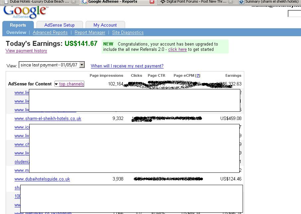The height and width of the screenshot is (214, 301).
Task: Click the search input box at top right
Action: pos(294,14)
